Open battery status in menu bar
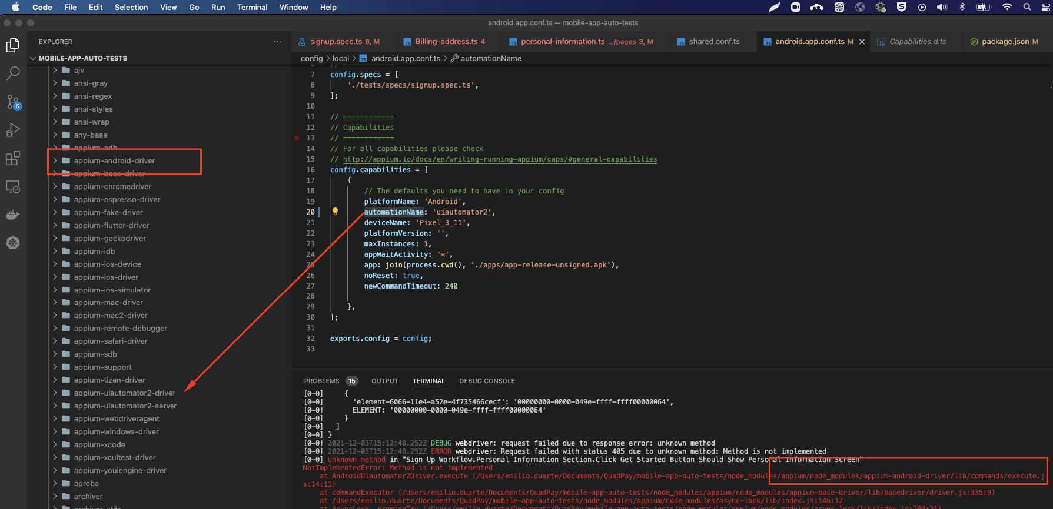Viewport: 1053px width, 509px height. coord(984,7)
